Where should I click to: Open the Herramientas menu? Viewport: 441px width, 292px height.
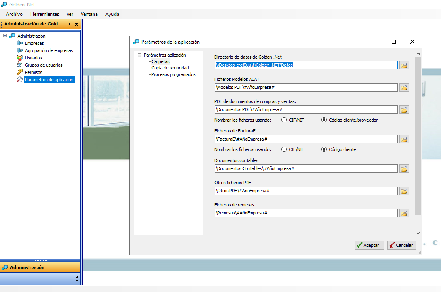click(44, 14)
